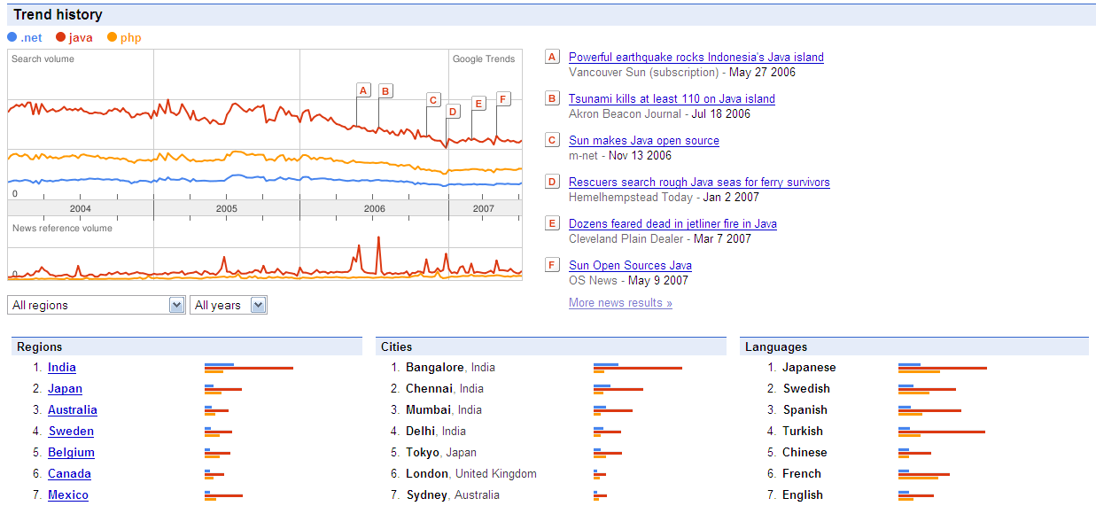The width and height of the screenshot is (1096, 506).
Task: Open 'Rescuers search rough Java seas' article
Action: coord(699,182)
